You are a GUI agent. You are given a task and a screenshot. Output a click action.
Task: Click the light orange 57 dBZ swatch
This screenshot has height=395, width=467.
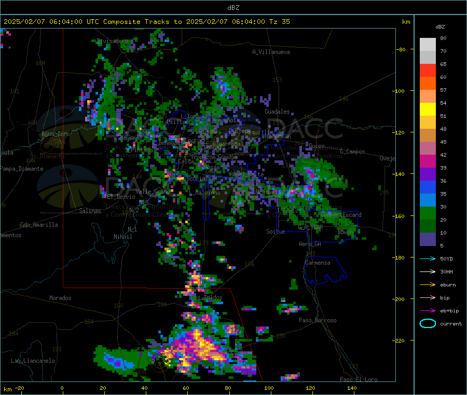pos(428,96)
